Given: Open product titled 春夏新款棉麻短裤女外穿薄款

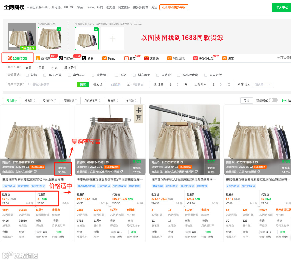Looking at the screenshot, I should [x=110, y=179].
